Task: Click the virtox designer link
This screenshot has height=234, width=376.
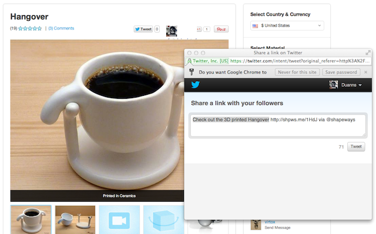Action: click(x=270, y=222)
